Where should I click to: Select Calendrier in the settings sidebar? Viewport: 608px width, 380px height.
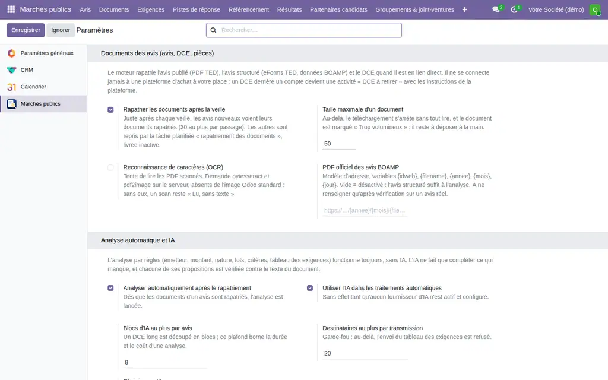click(x=43, y=87)
